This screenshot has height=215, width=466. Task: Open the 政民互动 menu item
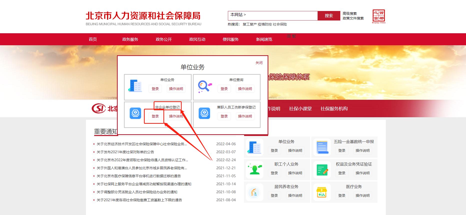(197, 39)
